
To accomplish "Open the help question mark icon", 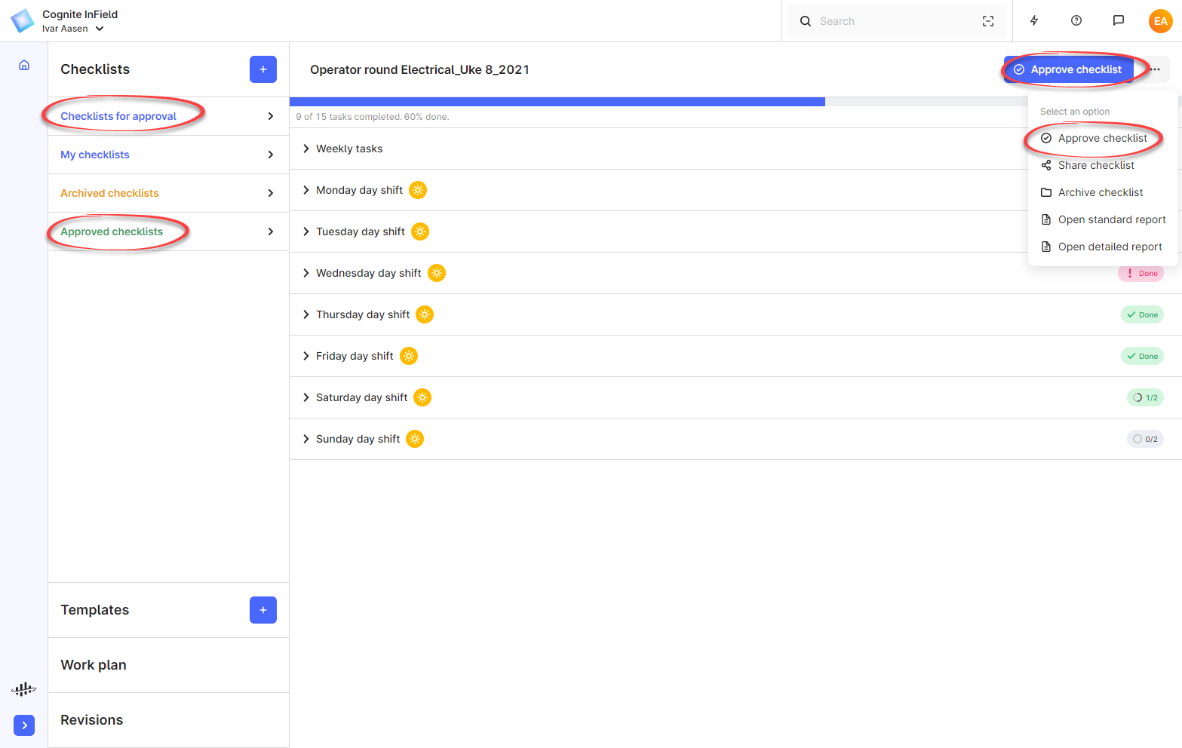I will pyautogui.click(x=1076, y=20).
